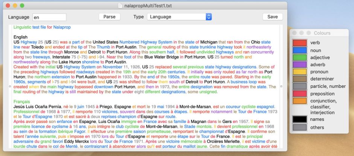Click the Language text input field
354x156 pixels.
pyautogui.click(x=49, y=17)
